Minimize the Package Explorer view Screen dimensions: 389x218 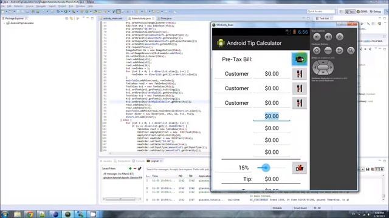click(x=88, y=18)
